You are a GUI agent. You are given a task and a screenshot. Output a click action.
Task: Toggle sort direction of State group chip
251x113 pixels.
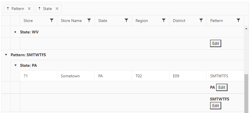tap(39, 9)
